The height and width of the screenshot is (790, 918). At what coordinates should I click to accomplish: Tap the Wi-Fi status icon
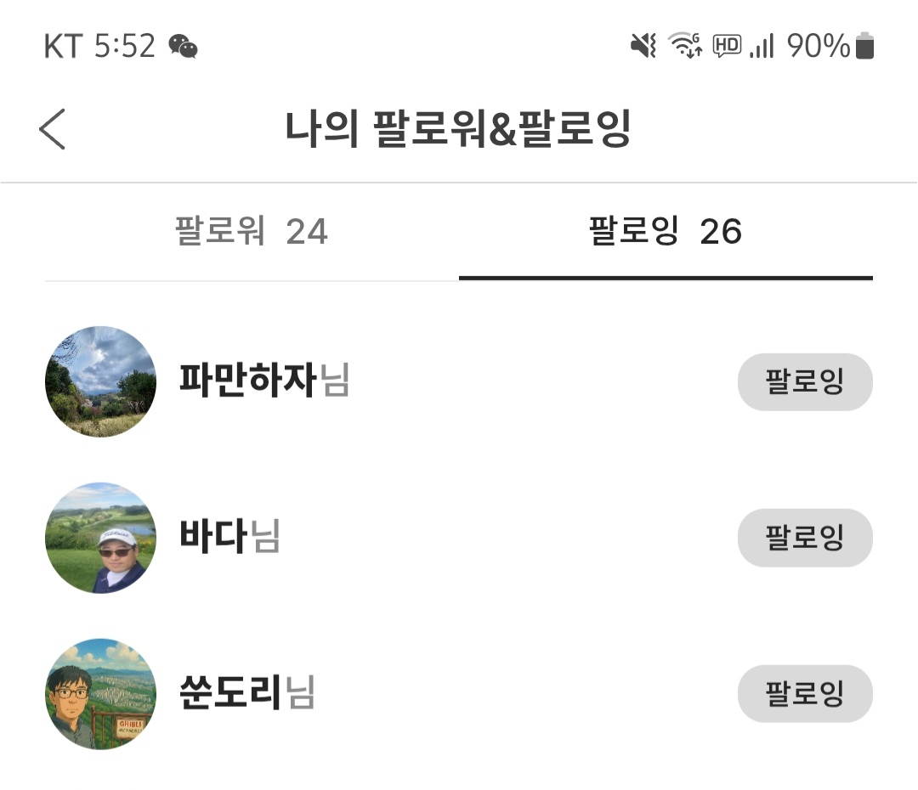685,46
